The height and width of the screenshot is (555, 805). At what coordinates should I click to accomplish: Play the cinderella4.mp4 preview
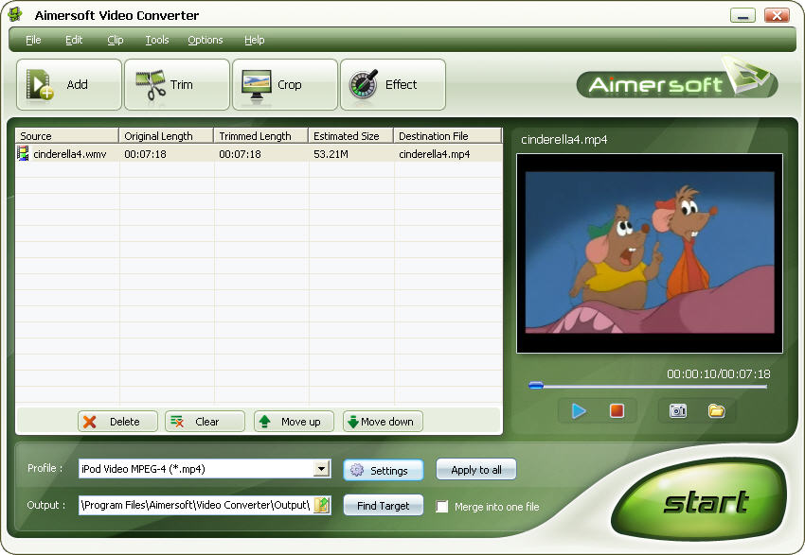579,411
